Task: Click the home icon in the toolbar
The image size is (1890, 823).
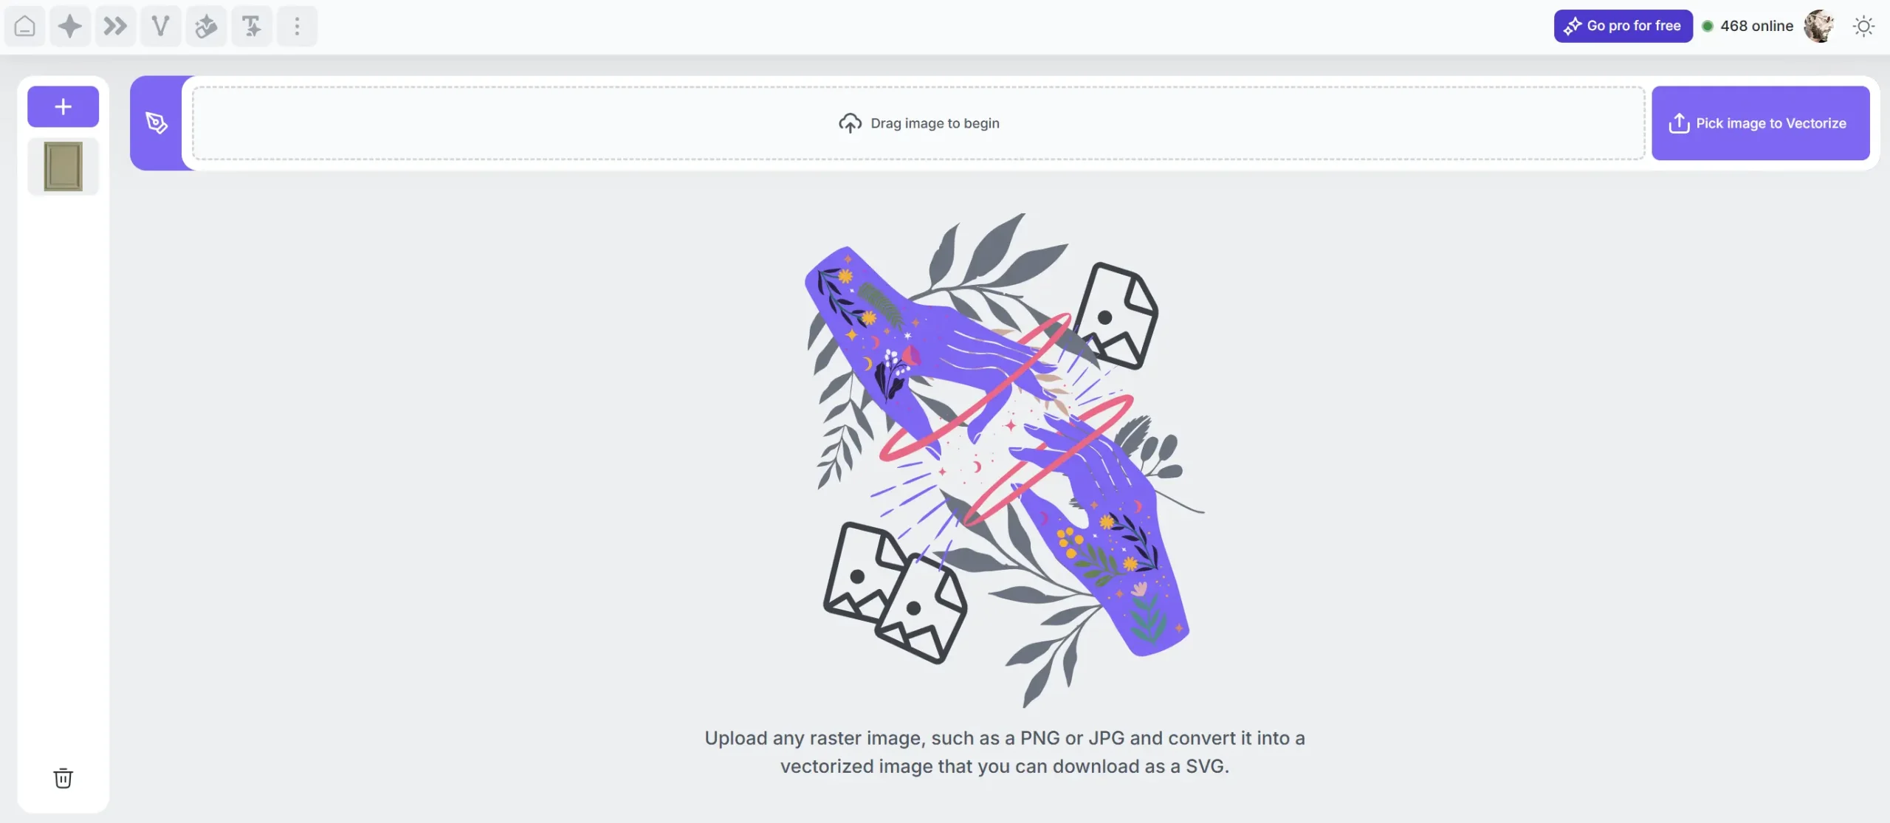Action: [x=24, y=26]
